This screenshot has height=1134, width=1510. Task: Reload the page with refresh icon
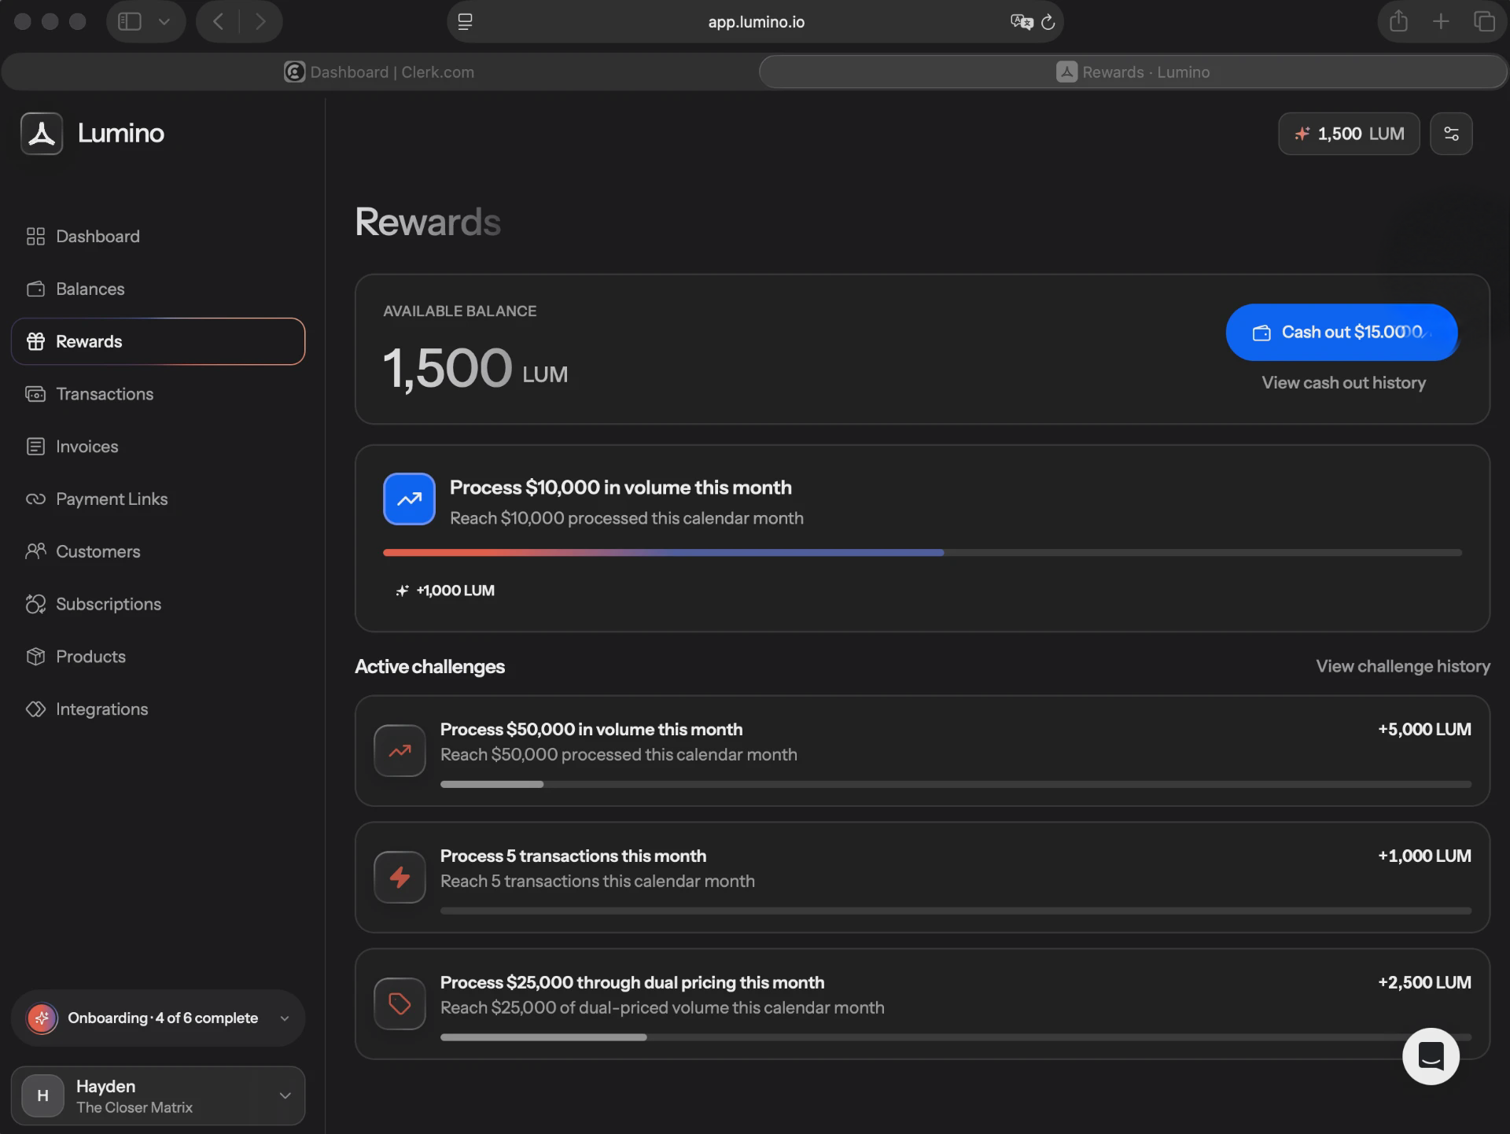[x=1048, y=22]
